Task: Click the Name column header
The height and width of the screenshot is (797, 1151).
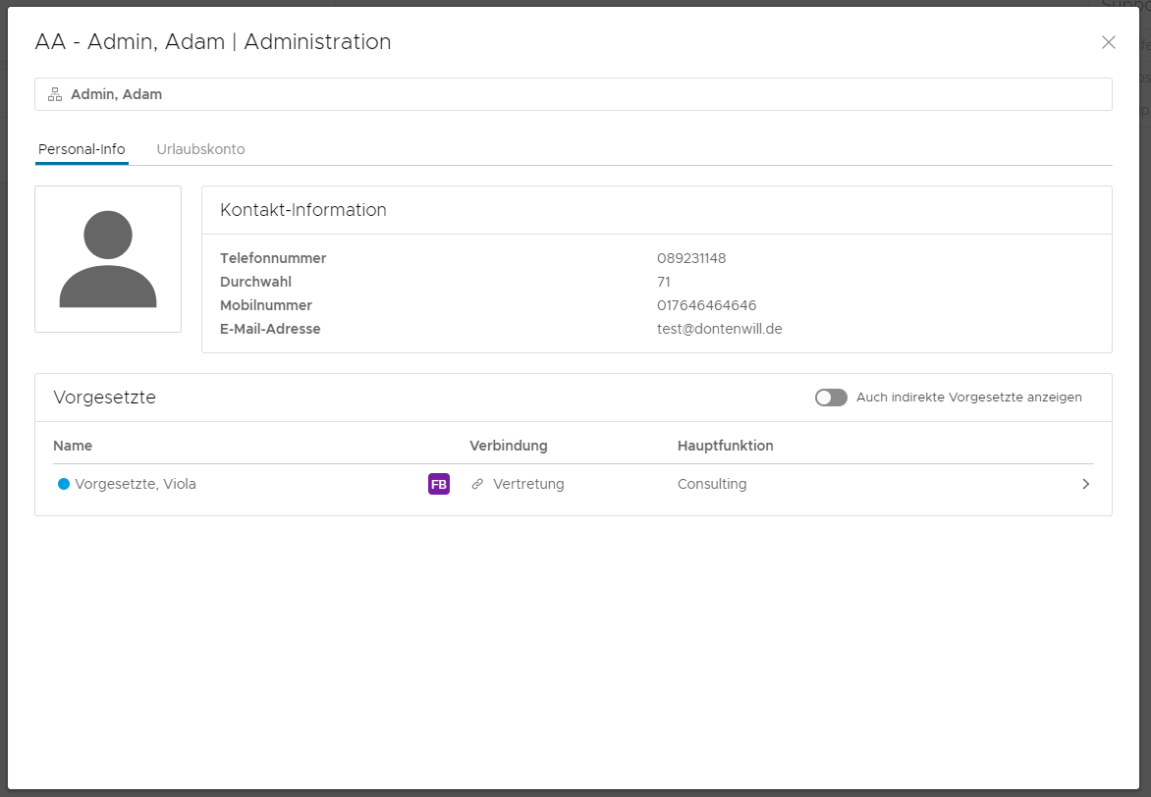Action: 73,446
